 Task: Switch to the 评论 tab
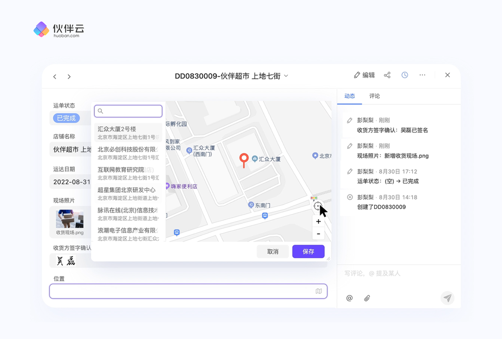[x=374, y=96]
